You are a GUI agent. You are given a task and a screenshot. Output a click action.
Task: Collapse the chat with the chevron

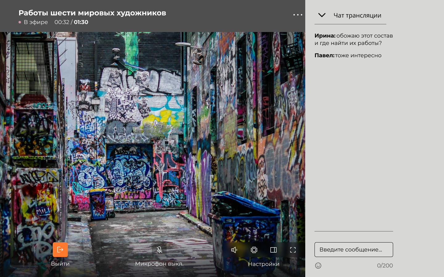tap(322, 15)
